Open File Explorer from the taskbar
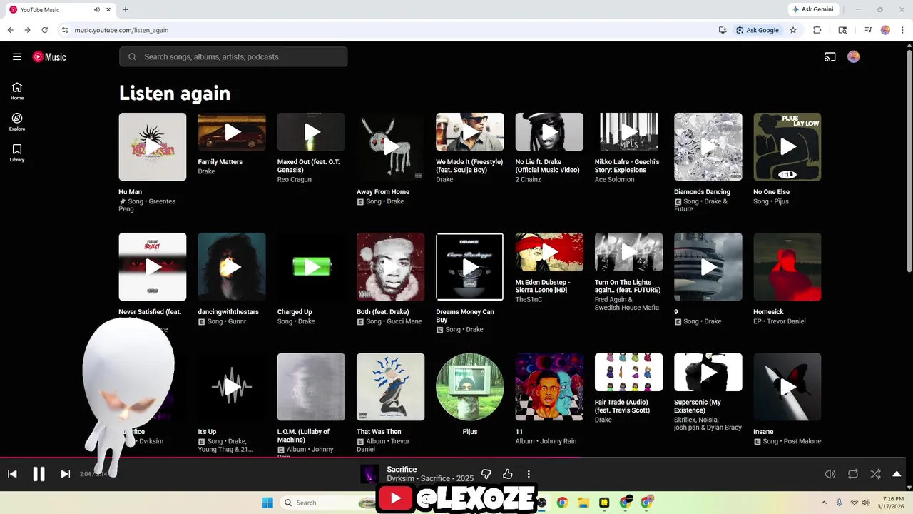The height and width of the screenshot is (514, 913). pos(583,503)
